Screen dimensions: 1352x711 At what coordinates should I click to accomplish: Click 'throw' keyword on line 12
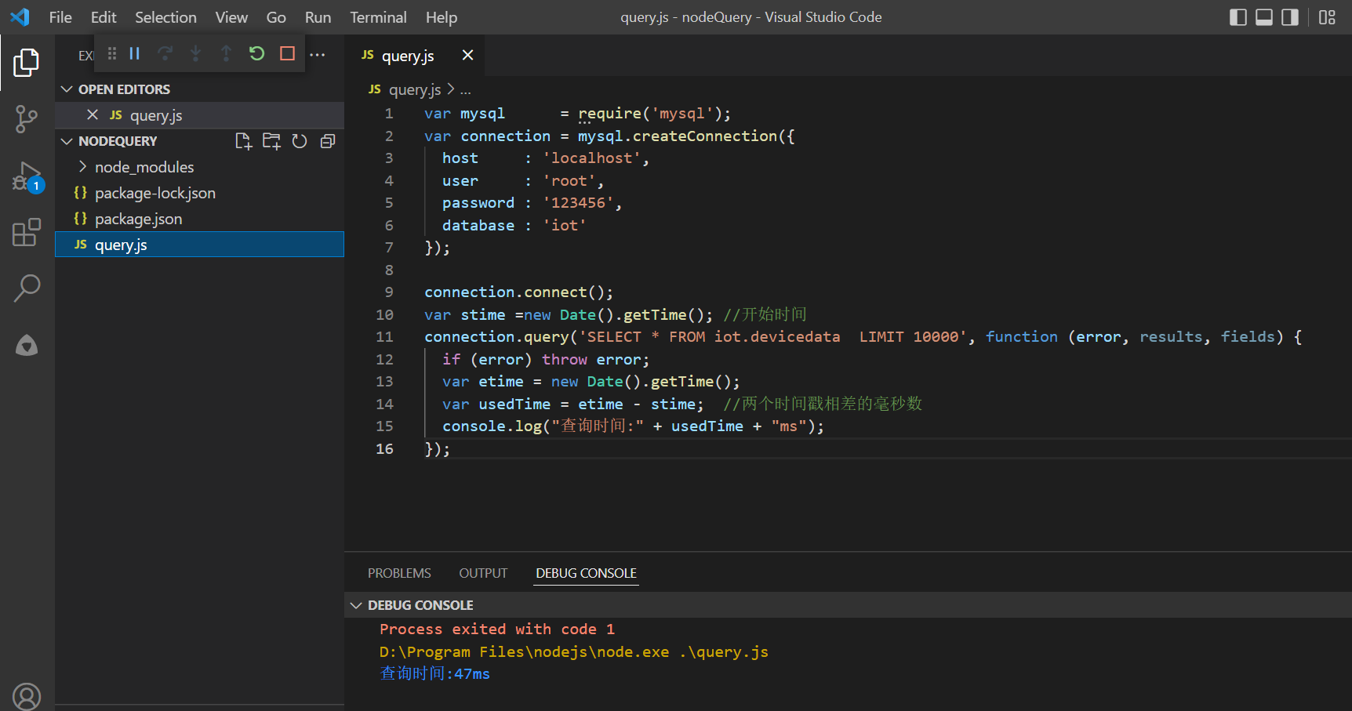click(x=565, y=360)
